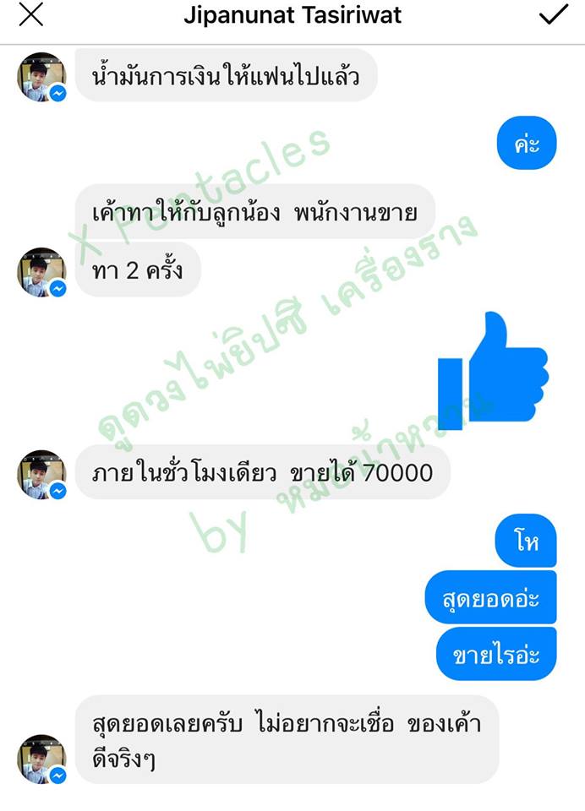Select the 'ทา 2 ครั้ง' message bubble

138,269
